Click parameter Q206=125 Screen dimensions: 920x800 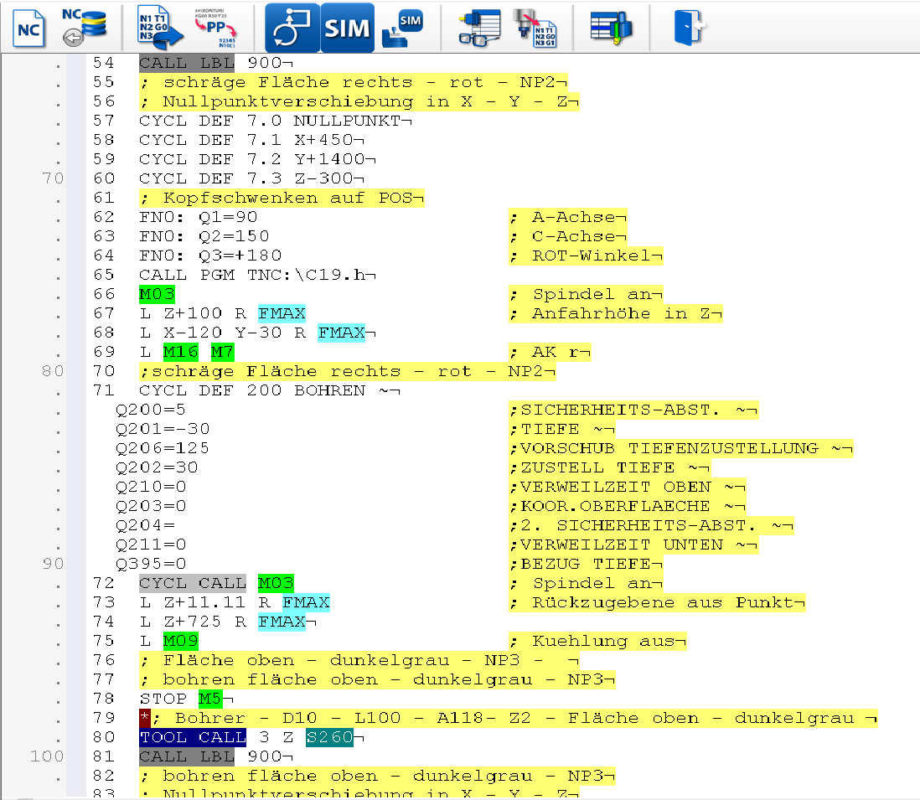(x=163, y=448)
